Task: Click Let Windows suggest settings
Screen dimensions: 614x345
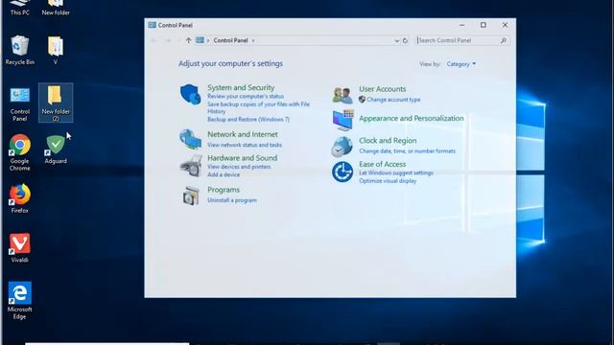Action: (396, 172)
